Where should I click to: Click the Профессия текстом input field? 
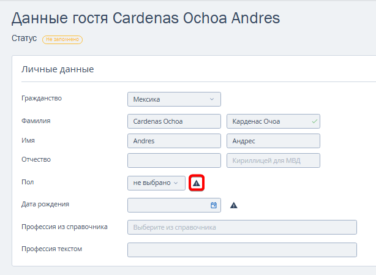point(242,250)
